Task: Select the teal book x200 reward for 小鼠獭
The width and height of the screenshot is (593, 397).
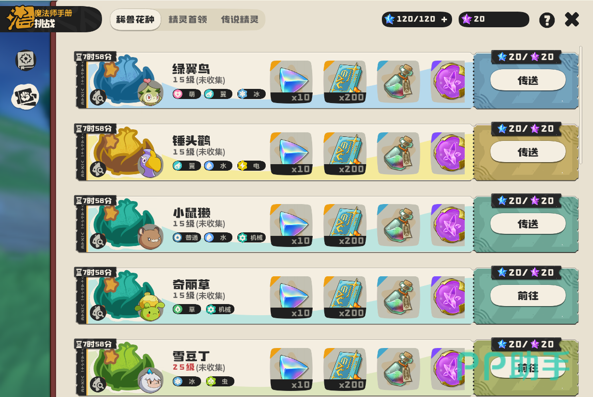Action: [345, 225]
